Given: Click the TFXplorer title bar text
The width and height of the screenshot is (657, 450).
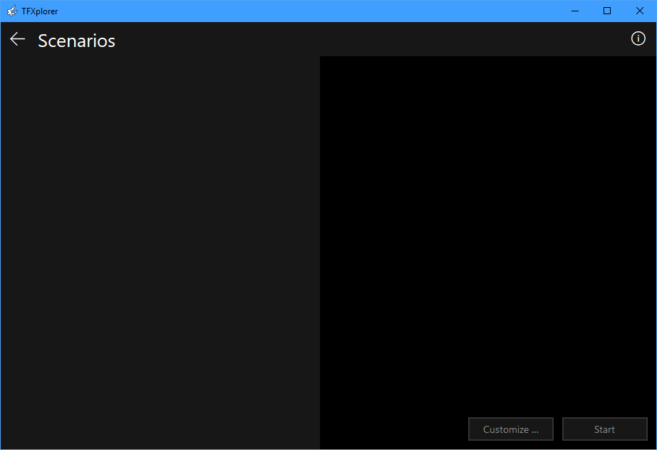Looking at the screenshot, I should 40,11.
